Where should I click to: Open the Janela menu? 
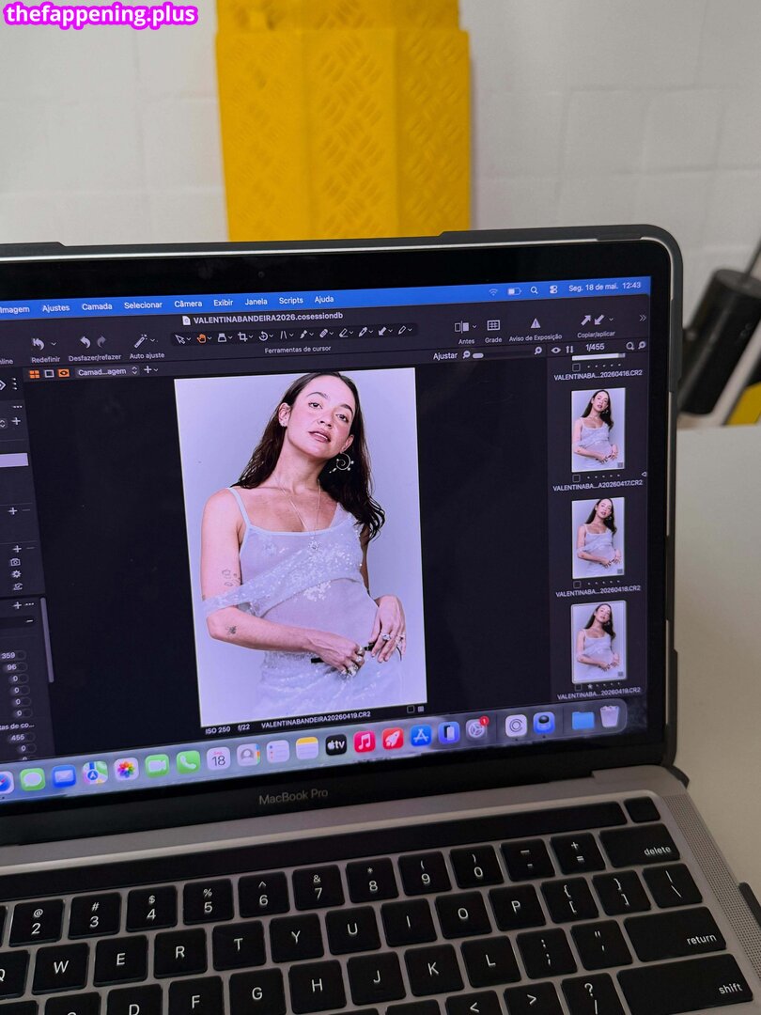pyautogui.click(x=256, y=302)
